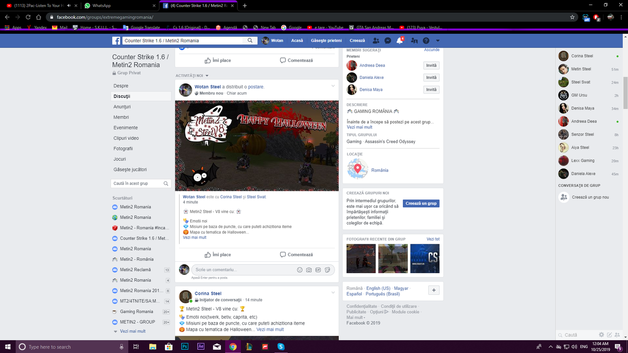Open the GIF picker in the comment box
The width and height of the screenshot is (628, 353).
pos(318,269)
